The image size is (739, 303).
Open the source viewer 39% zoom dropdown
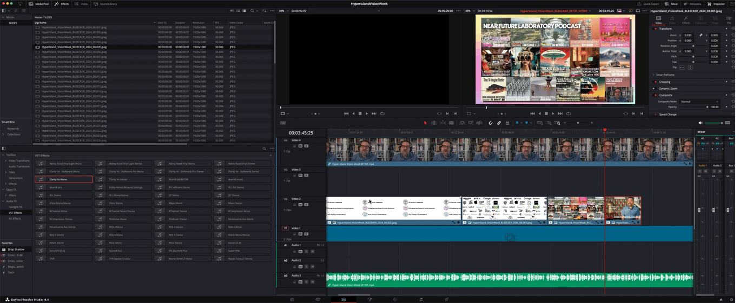283,11
